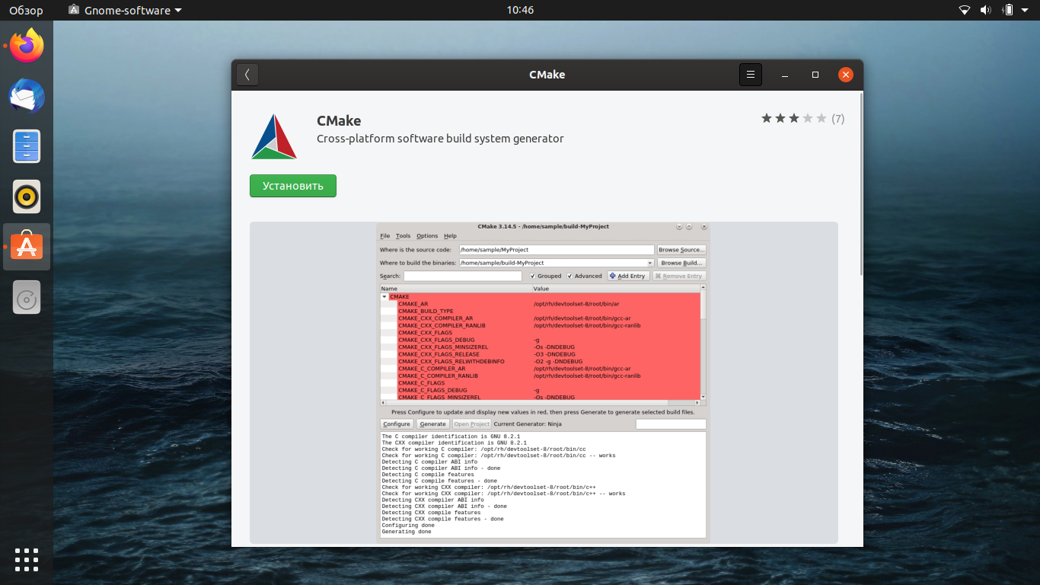Viewport: 1040px width, 585px height.
Task: Open the star rating reviews
Action: click(x=794, y=118)
